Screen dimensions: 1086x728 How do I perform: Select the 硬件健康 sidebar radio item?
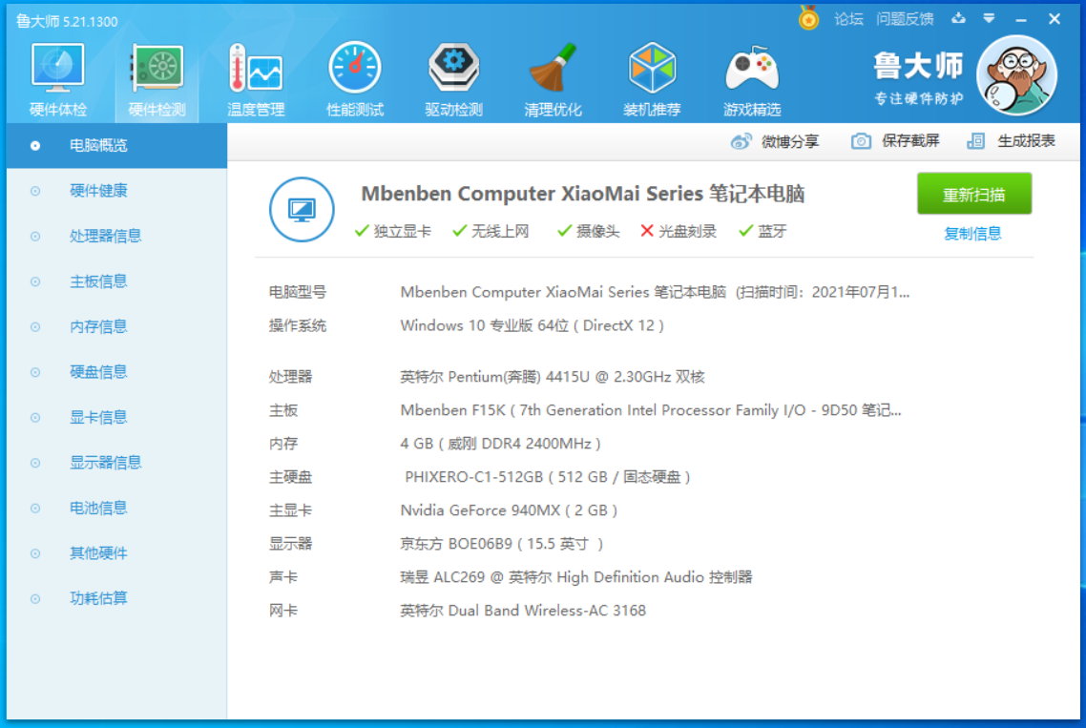[35, 191]
